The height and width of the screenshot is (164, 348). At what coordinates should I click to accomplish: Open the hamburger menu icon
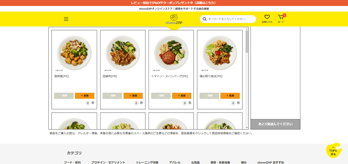pyautogui.click(x=66, y=19)
